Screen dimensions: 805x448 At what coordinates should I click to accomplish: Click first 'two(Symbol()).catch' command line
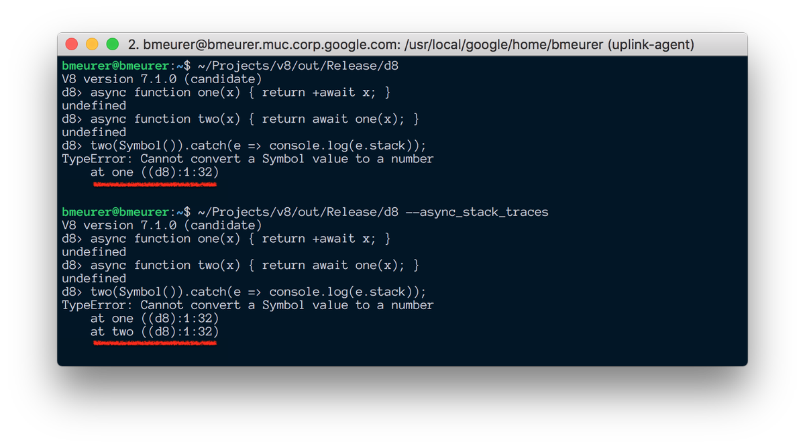coord(244,146)
